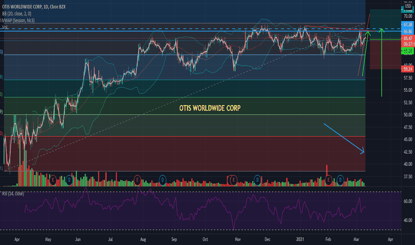Click the RSI 40.00 scale value

[408, 220]
